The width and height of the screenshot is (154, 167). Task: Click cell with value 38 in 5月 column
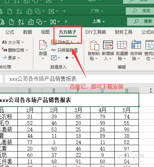126,136
